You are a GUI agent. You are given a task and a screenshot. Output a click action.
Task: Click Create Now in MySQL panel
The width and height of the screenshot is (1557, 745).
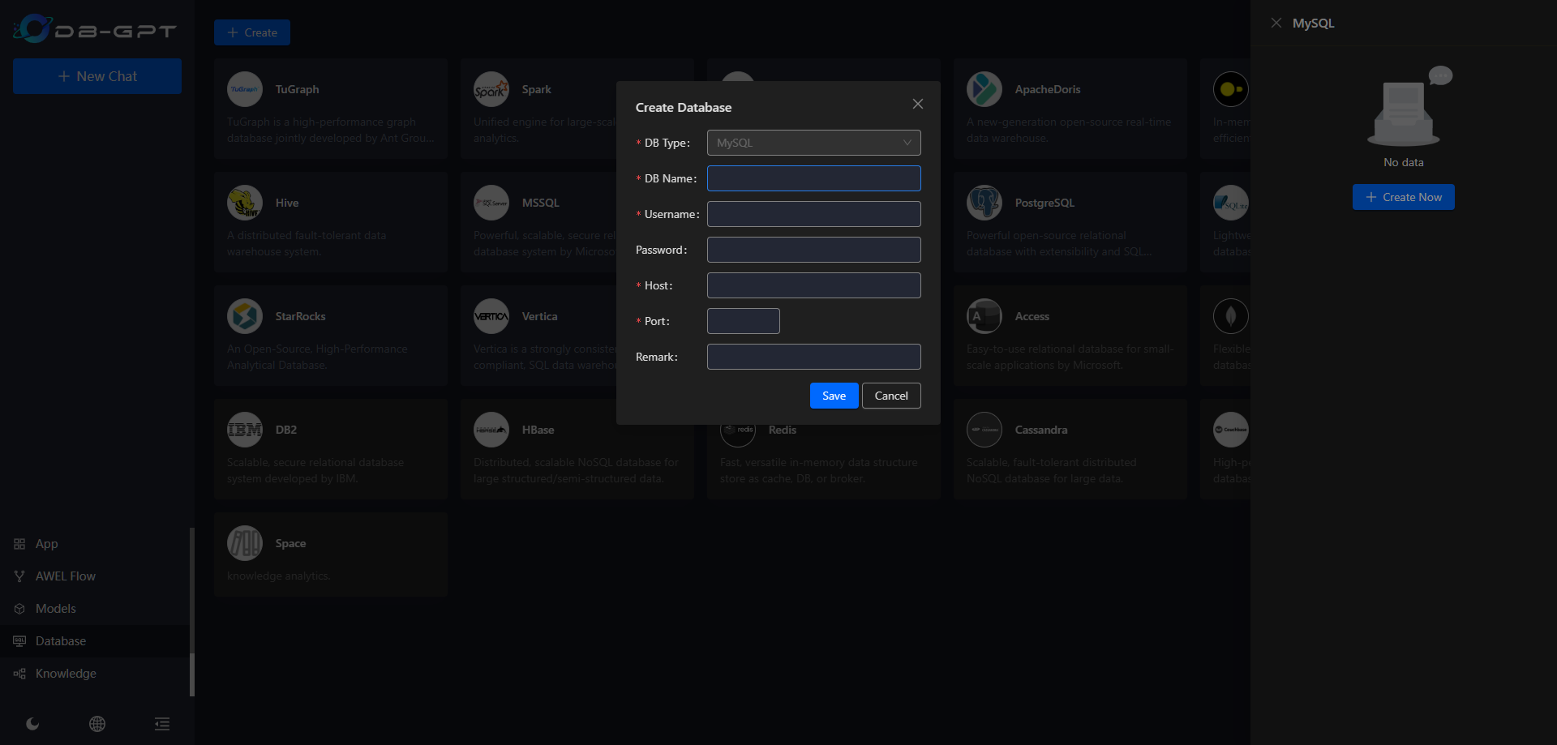pyautogui.click(x=1403, y=197)
